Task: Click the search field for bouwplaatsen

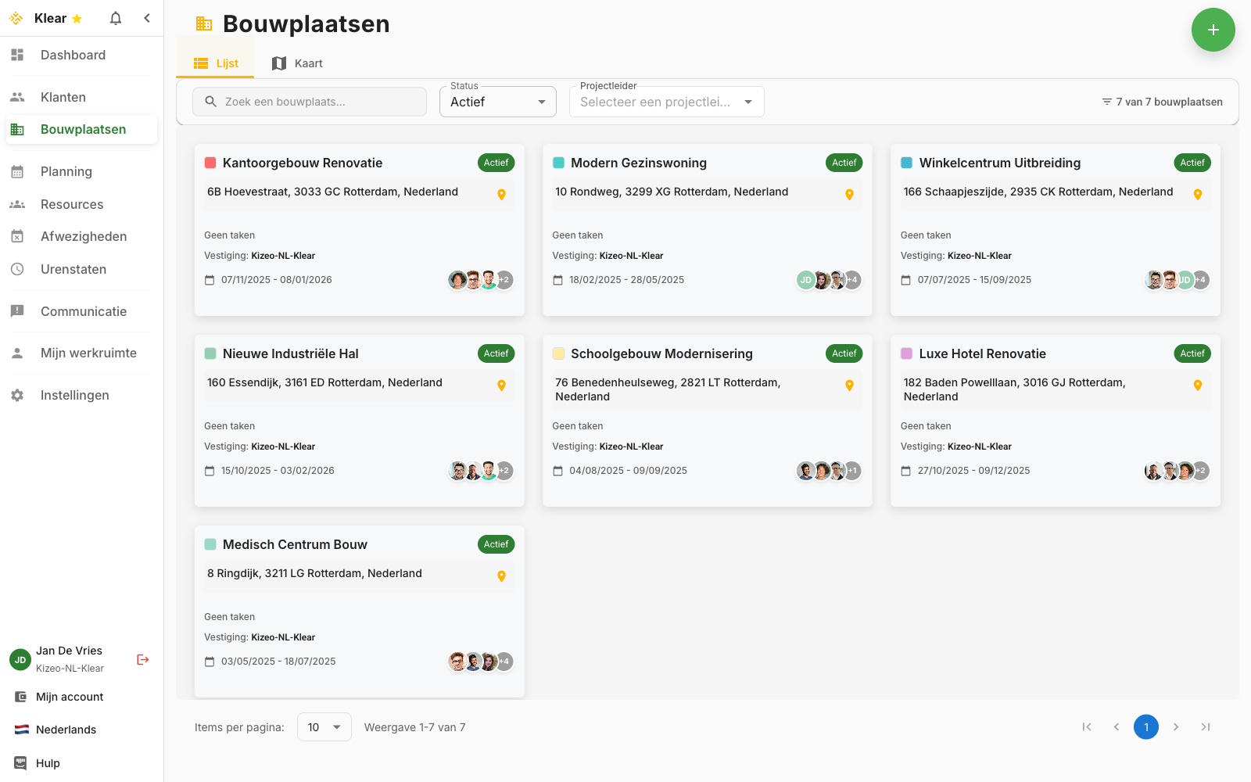Action: [x=309, y=101]
